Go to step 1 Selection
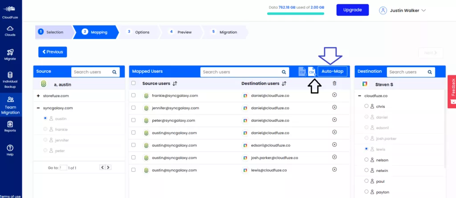Image resolution: width=456 pixels, height=198 pixels. [x=54, y=32]
